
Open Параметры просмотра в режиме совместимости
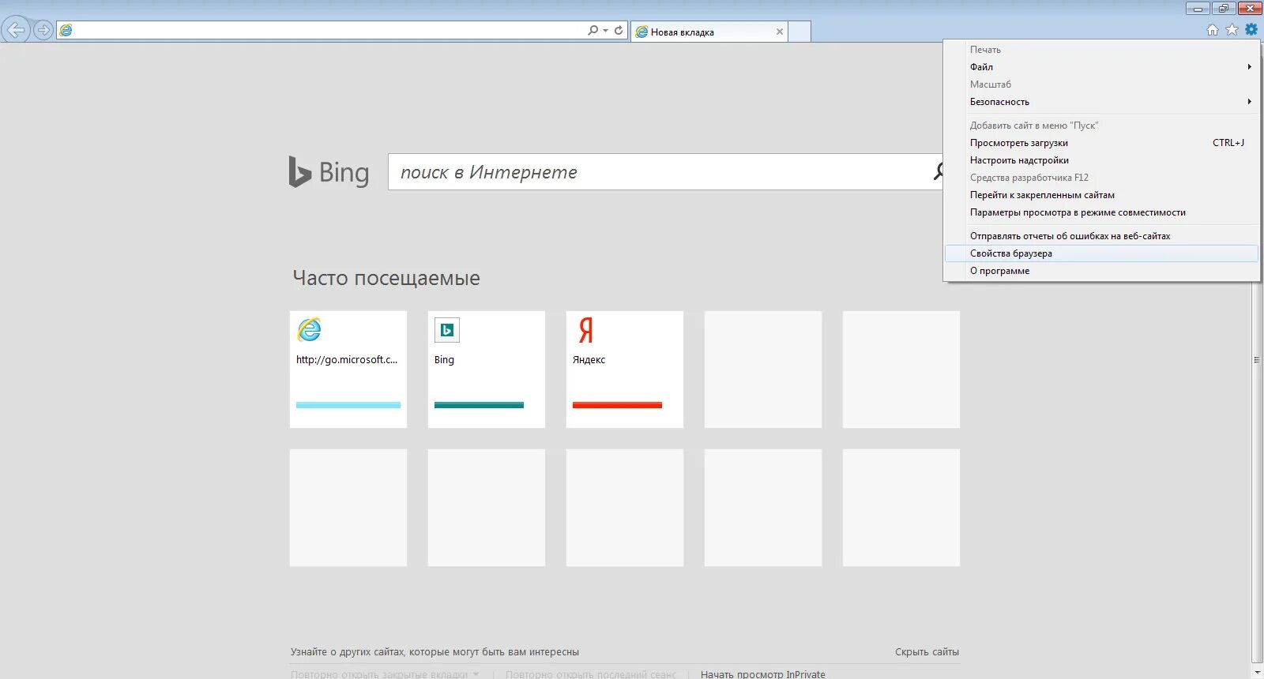(x=1101, y=212)
